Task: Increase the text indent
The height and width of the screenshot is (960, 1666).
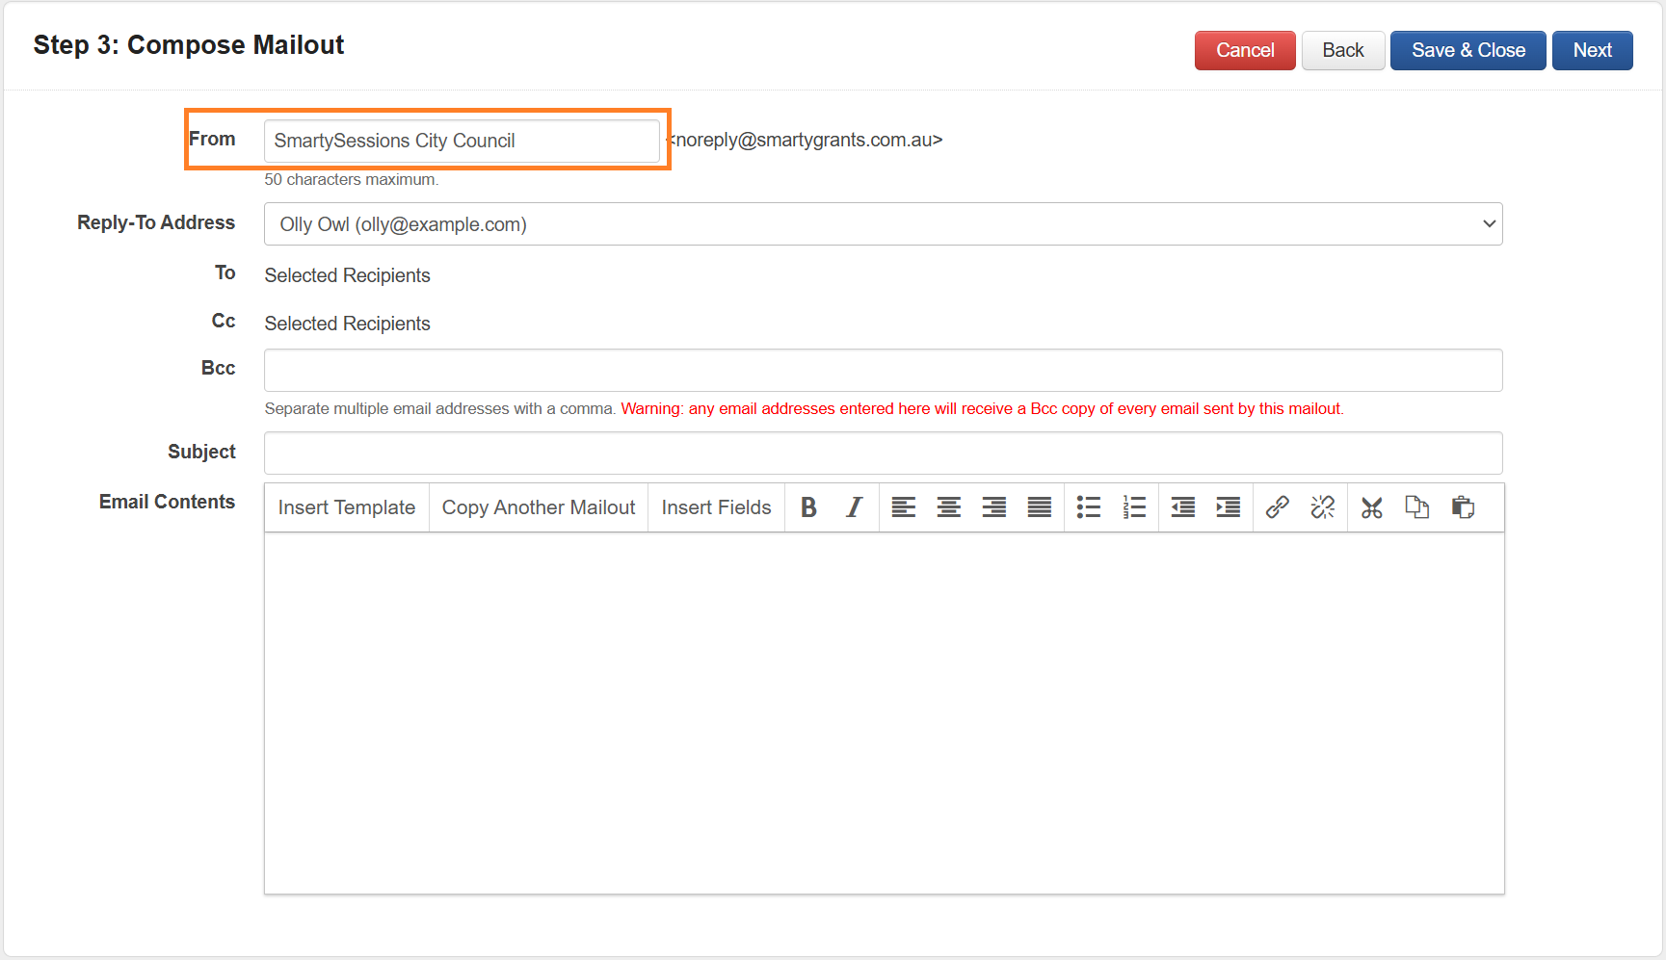Action: tap(1228, 507)
